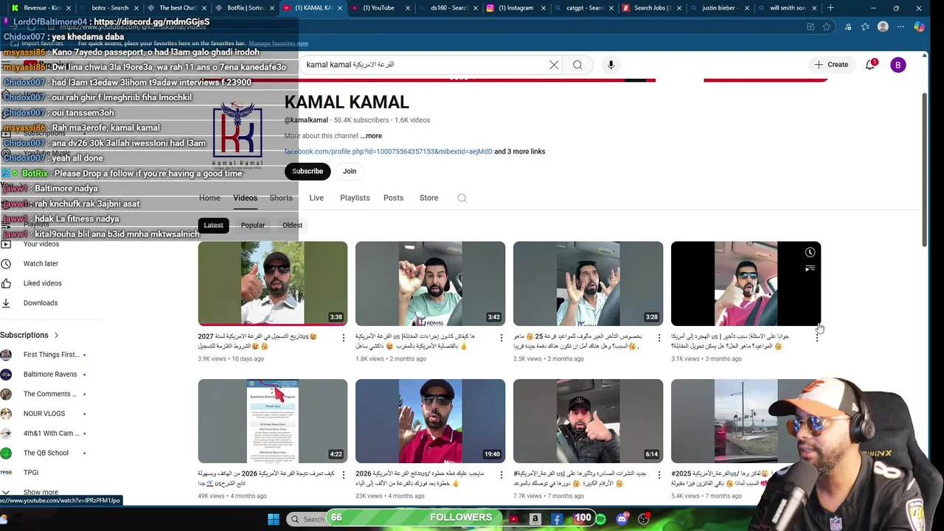944x531 pixels.
Task: Select the Popular sort chip
Action: pos(253,225)
